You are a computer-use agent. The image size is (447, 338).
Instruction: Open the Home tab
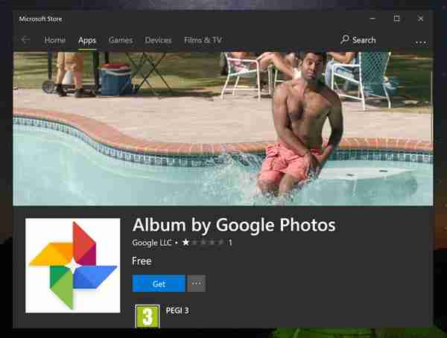click(54, 40)
